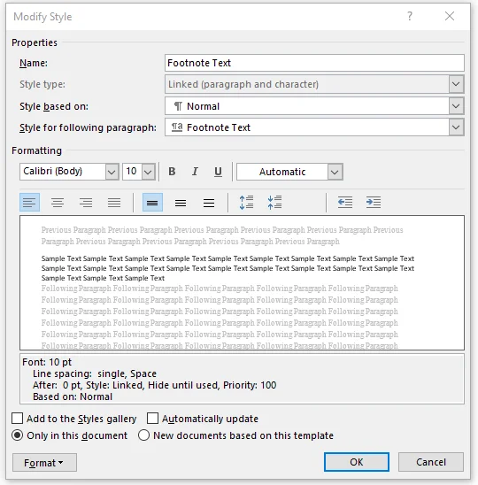Image resolution: width=478 pixels, height=485 pixels.
Task: Click increase paragraph spacing icon
Action: (247, 203)
